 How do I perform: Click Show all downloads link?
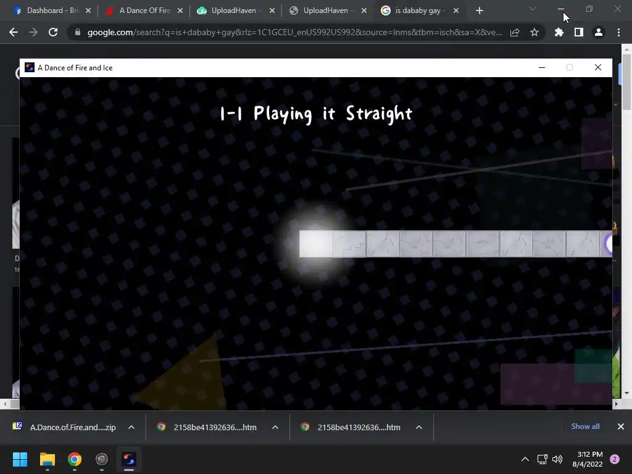[x=585, y=426]
